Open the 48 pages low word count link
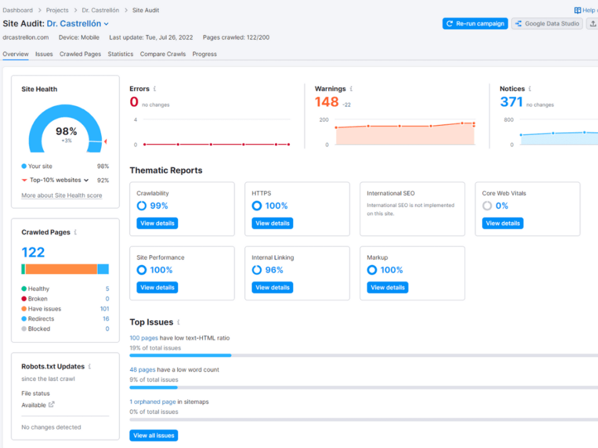This screenshot has height=448, width=598. point(143,370)
